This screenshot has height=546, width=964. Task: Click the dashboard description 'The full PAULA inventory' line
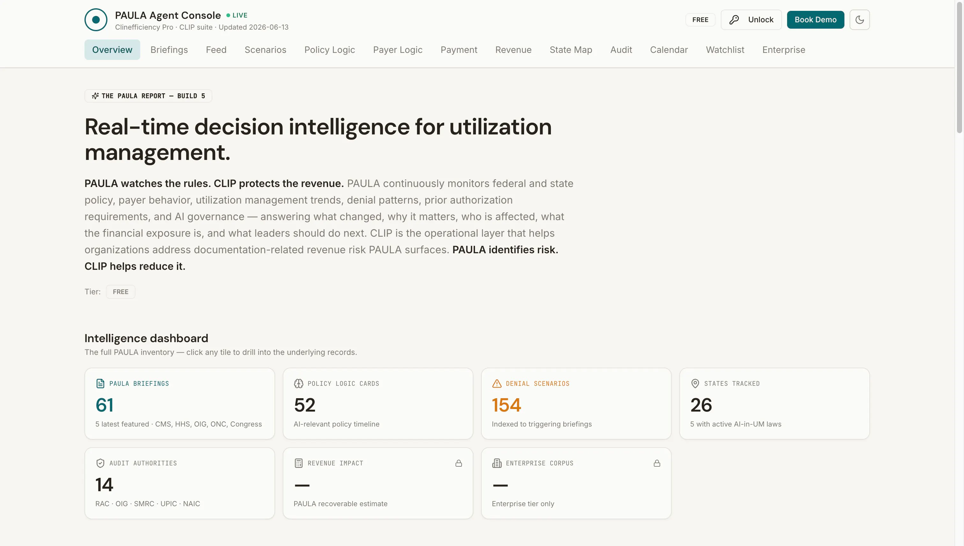[x=221, y=353]
